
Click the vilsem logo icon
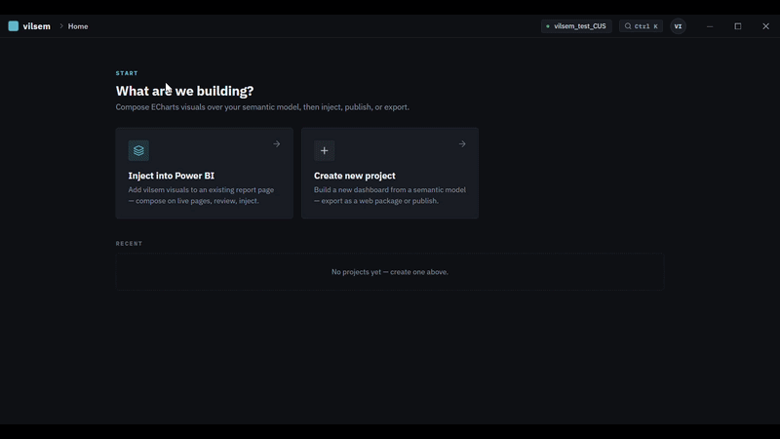pos(14,26)
